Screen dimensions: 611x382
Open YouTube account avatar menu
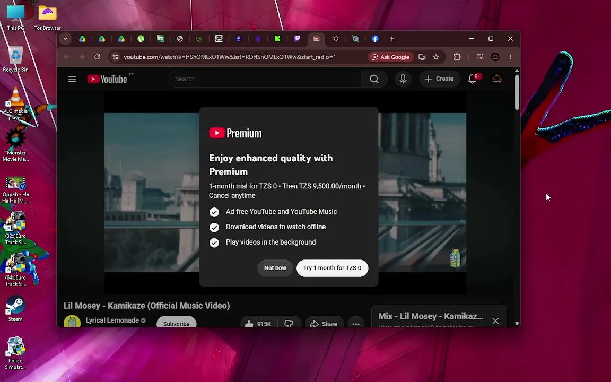pos(497,79)
